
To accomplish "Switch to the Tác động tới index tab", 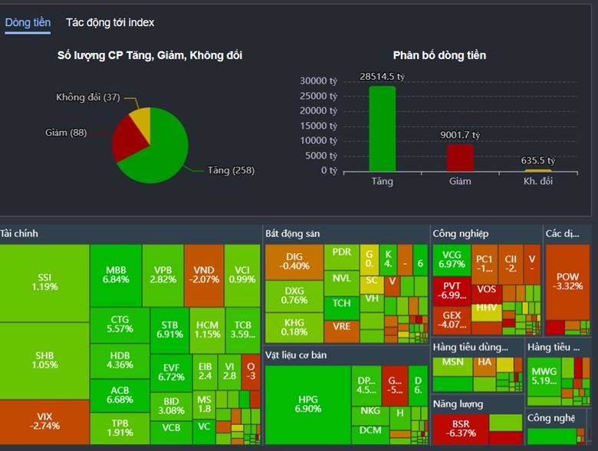I will (110, 23).
